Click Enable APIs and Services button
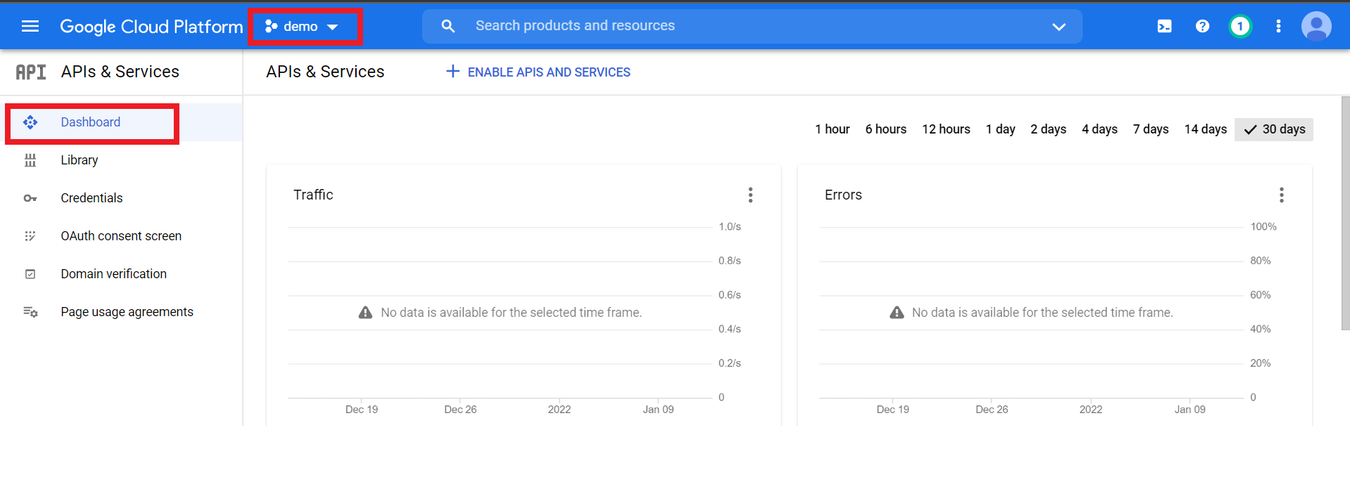The width and height of the screenshot is (1350, 489). [x=539, y=72]
